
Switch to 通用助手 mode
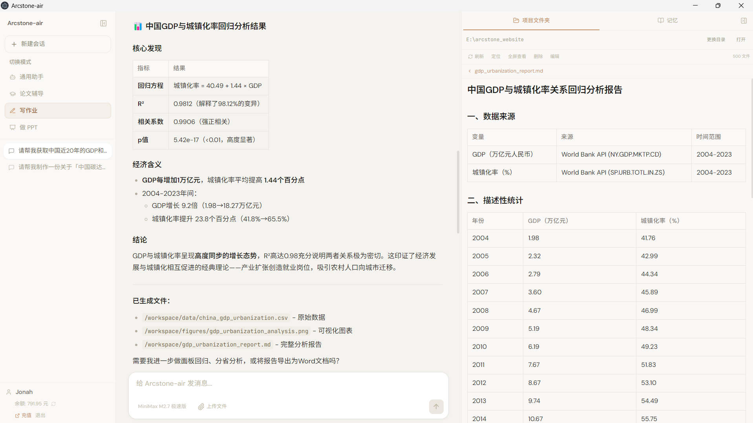point(31,77)
